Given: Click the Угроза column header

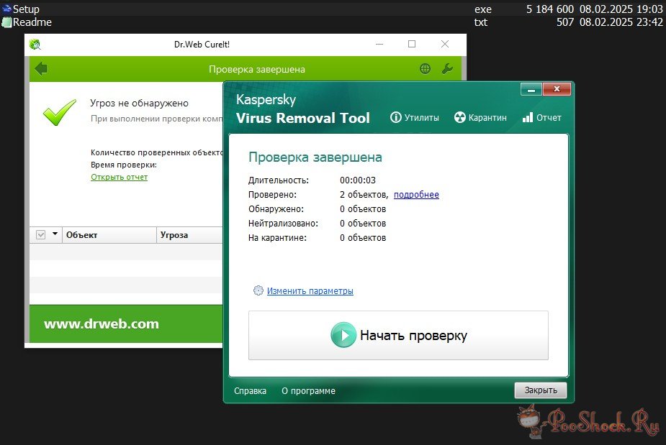Looking at the screenshot, I should (189, 235).
